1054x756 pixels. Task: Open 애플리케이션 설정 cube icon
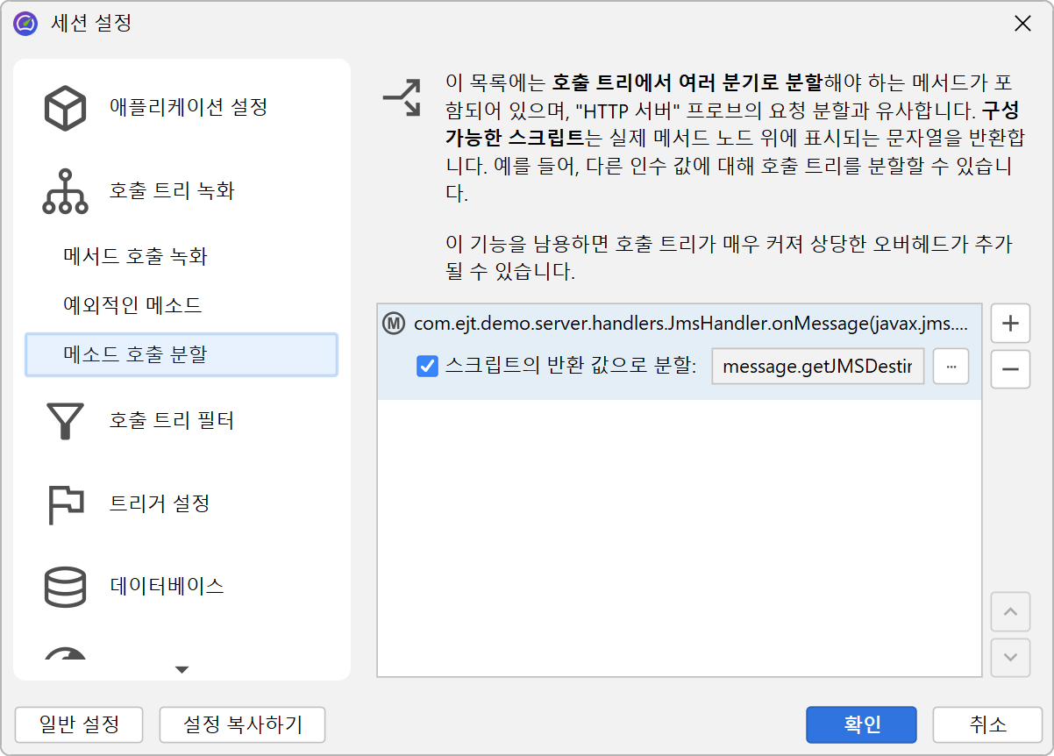pos(65,108)
